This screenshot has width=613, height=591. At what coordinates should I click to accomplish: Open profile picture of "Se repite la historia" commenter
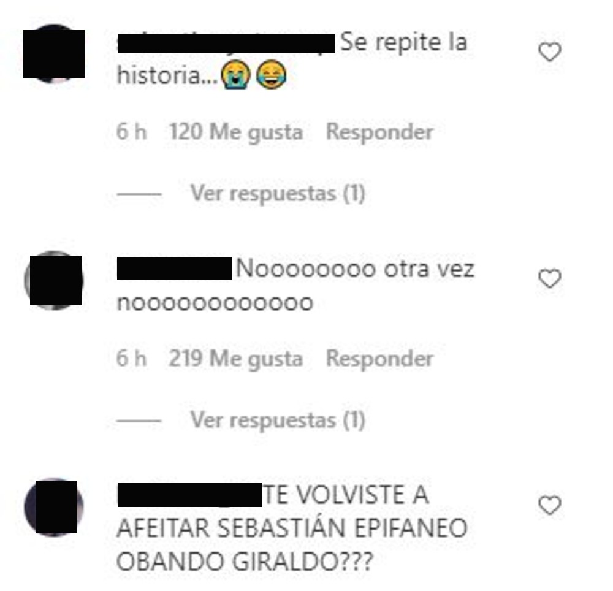54,53
